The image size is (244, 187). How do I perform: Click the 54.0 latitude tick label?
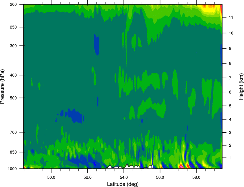[x=124, y=178]
